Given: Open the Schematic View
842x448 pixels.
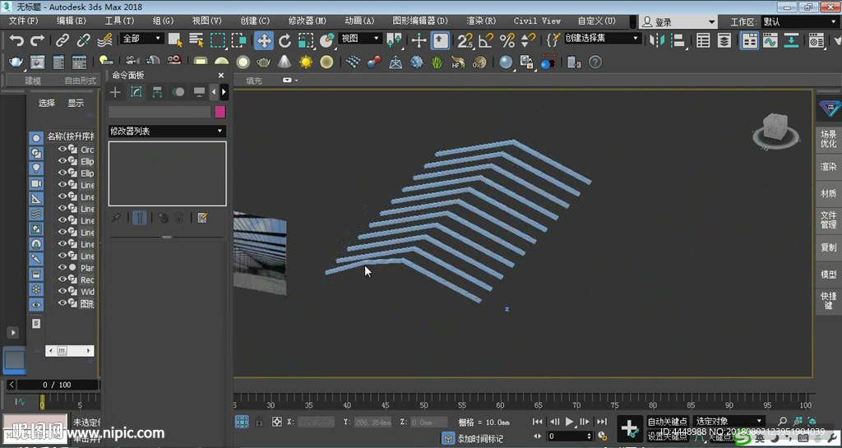Looking at the screenshot, I should 791,40.
